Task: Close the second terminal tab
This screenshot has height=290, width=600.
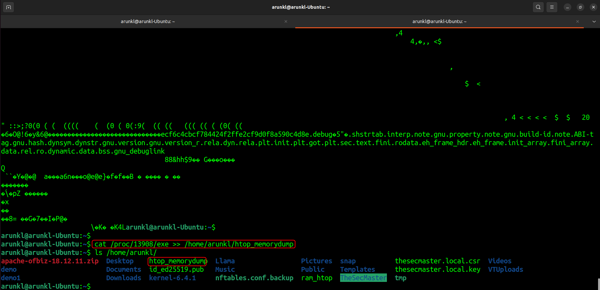Action: pos(578,21)
